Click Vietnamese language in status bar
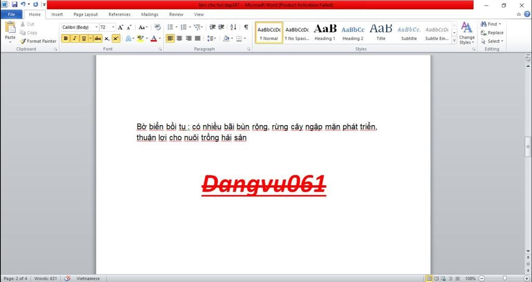Image resolution: width=532 pixels, height=282 pixels. pyautogui.click(x=88, y=278)
